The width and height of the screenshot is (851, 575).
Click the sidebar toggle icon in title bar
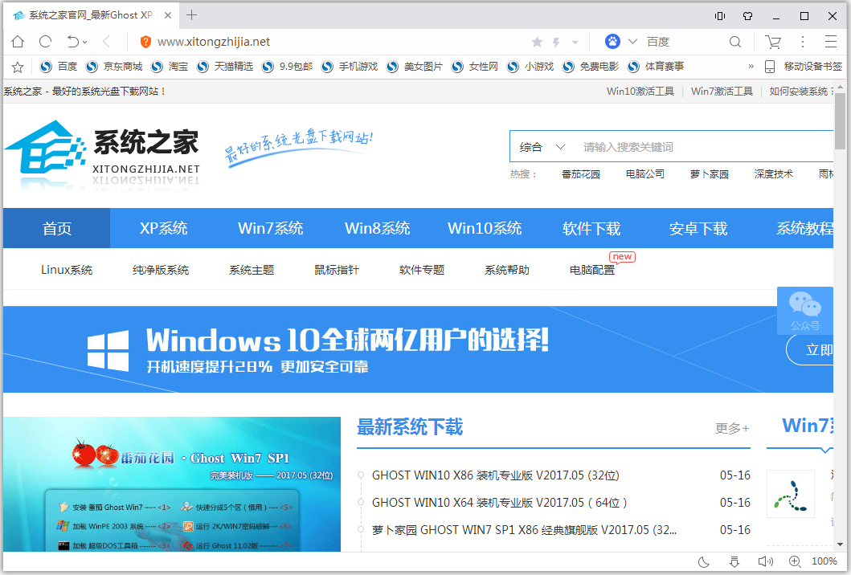coord(720,16)
